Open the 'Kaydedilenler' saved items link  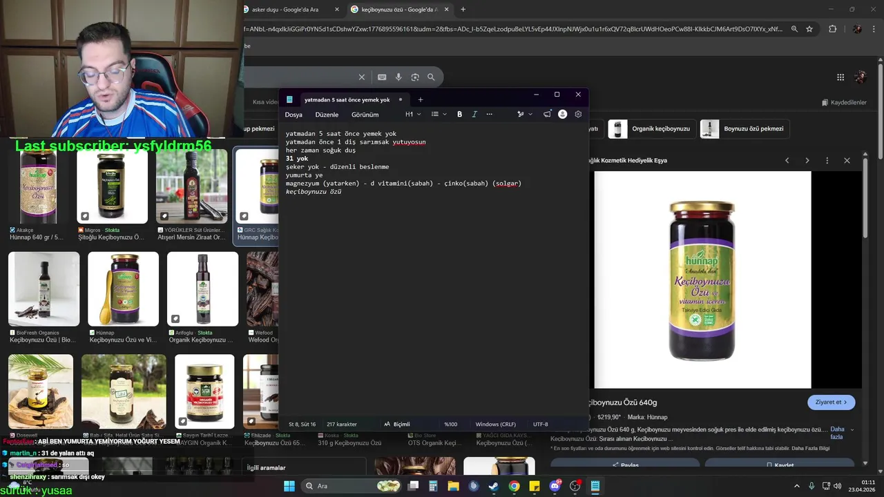click(844, 102)
